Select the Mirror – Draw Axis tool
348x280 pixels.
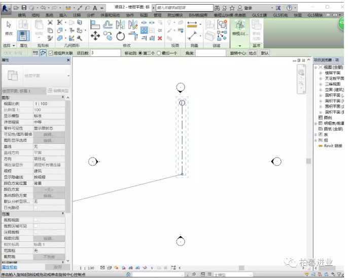coord(133,24)
